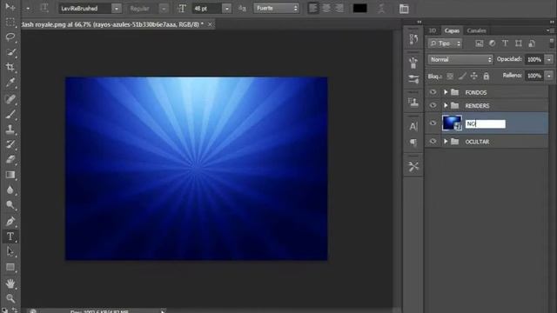Select the Crop tool

10,67
